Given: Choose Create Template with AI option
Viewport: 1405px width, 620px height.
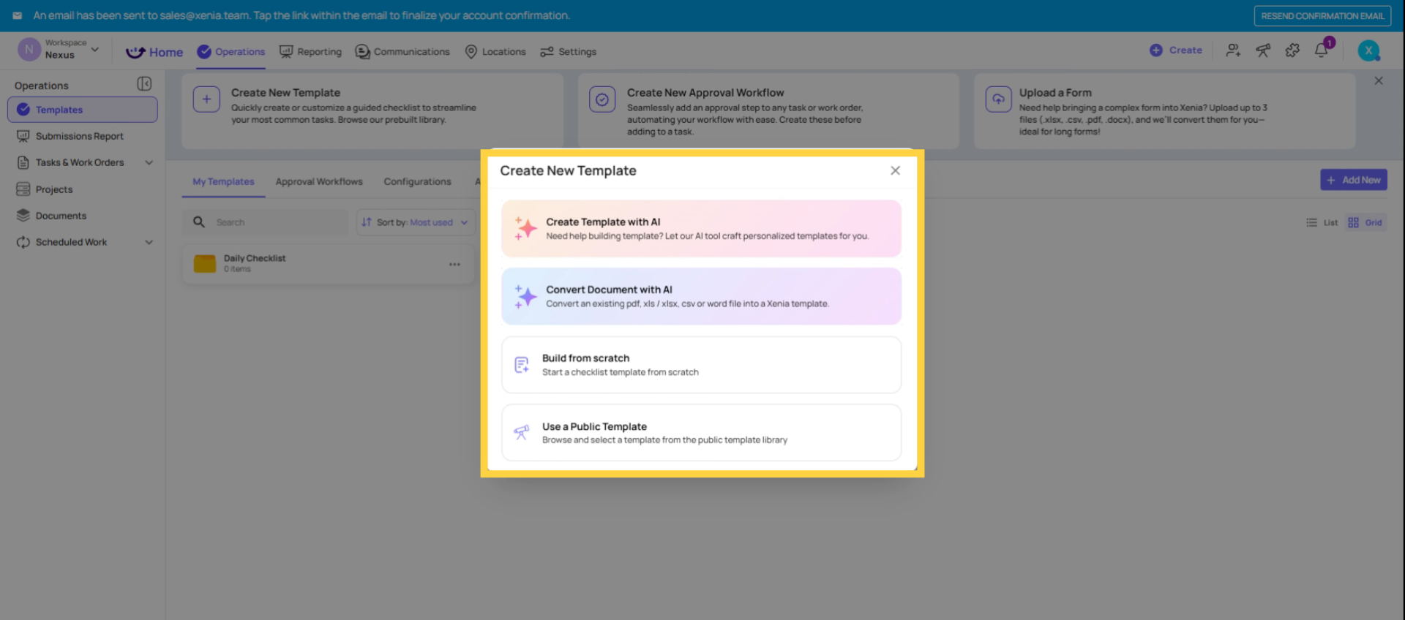Looking at the screenshot, I should (x=701, y=229).
